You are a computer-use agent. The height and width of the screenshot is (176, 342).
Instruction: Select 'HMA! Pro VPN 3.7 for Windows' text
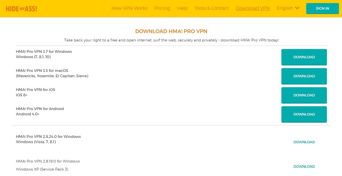[44, 52]
